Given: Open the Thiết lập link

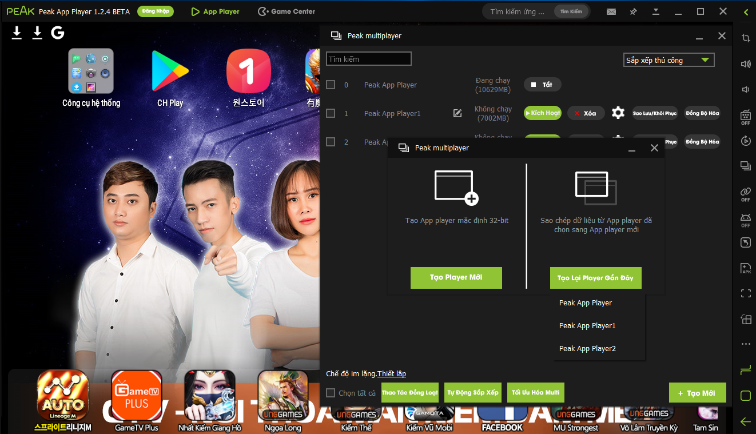Looking at the screenshot, I should point(392,373).
